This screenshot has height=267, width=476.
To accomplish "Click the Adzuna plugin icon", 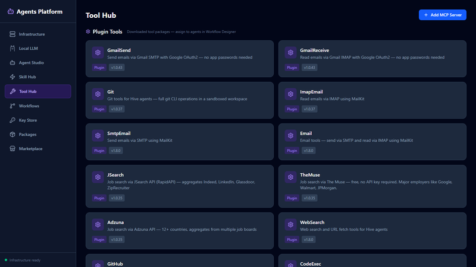I will tap(98, 225).
